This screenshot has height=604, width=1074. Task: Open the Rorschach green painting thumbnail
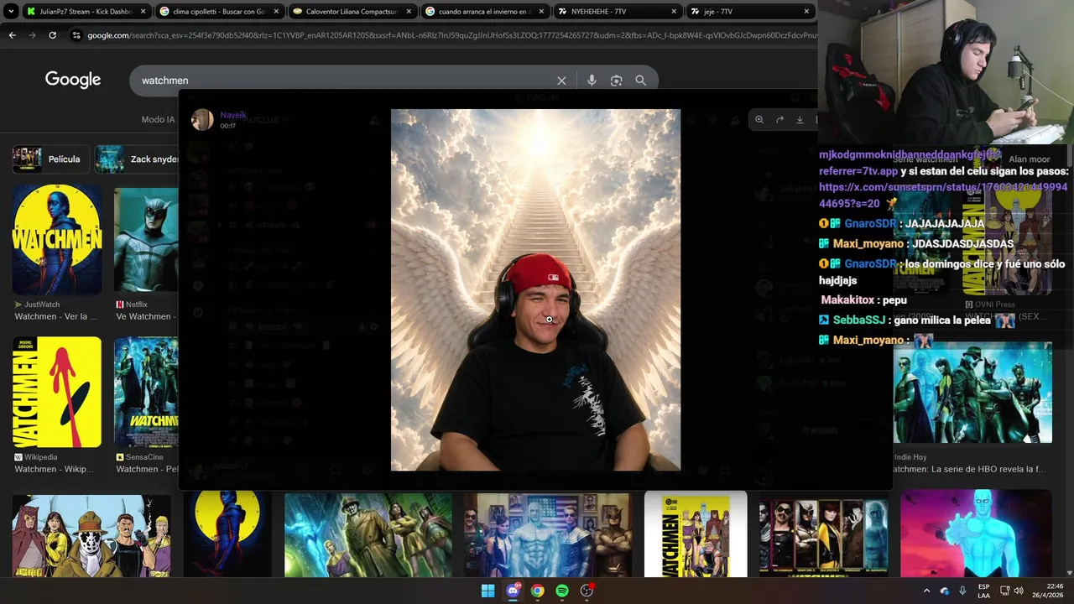[x=368, y=535]
